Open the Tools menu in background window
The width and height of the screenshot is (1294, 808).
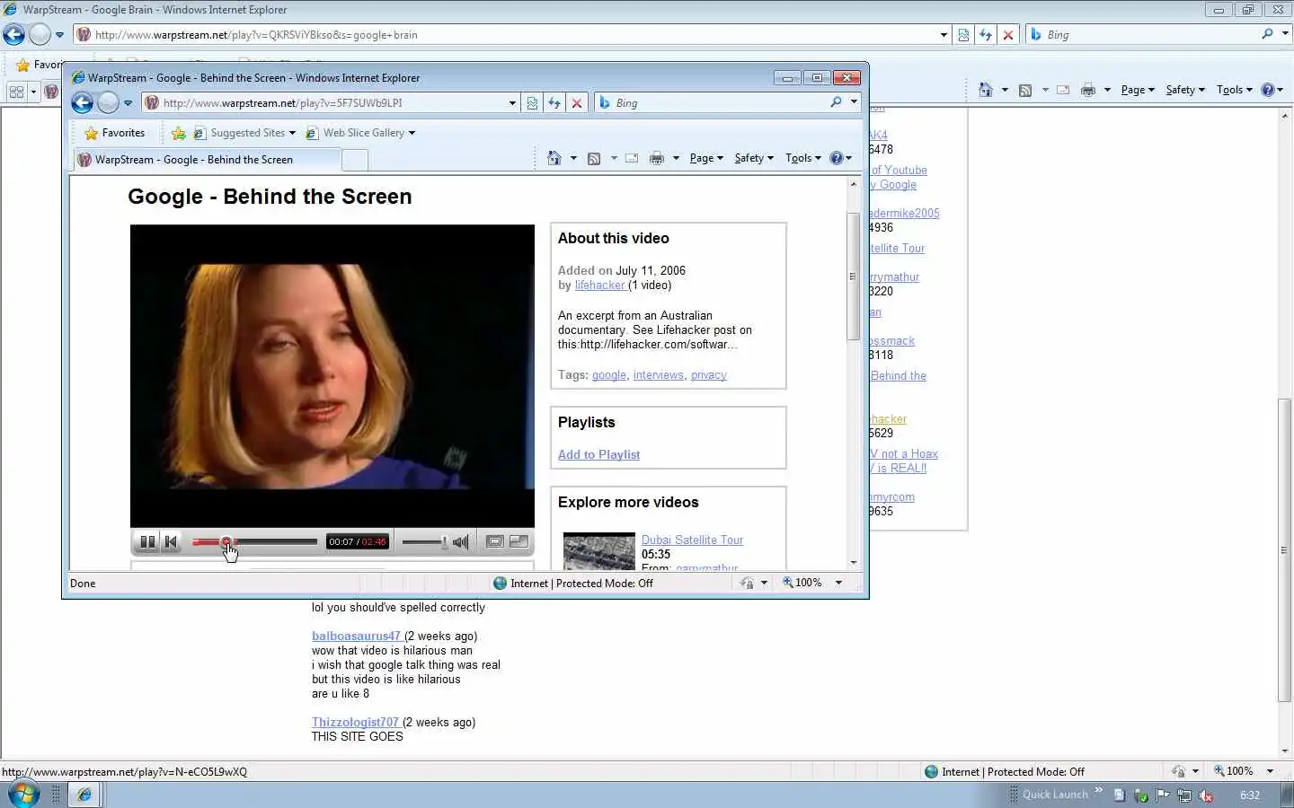tap(1234, 90)
